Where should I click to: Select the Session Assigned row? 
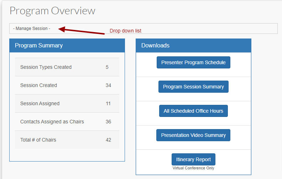67,103
